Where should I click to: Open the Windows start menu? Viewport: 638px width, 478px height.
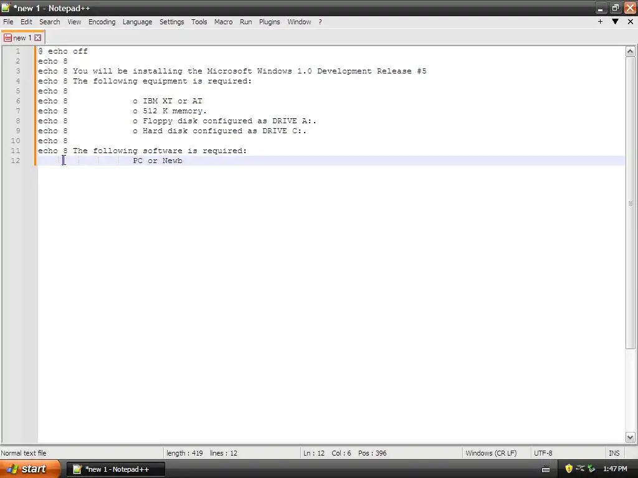30,469
